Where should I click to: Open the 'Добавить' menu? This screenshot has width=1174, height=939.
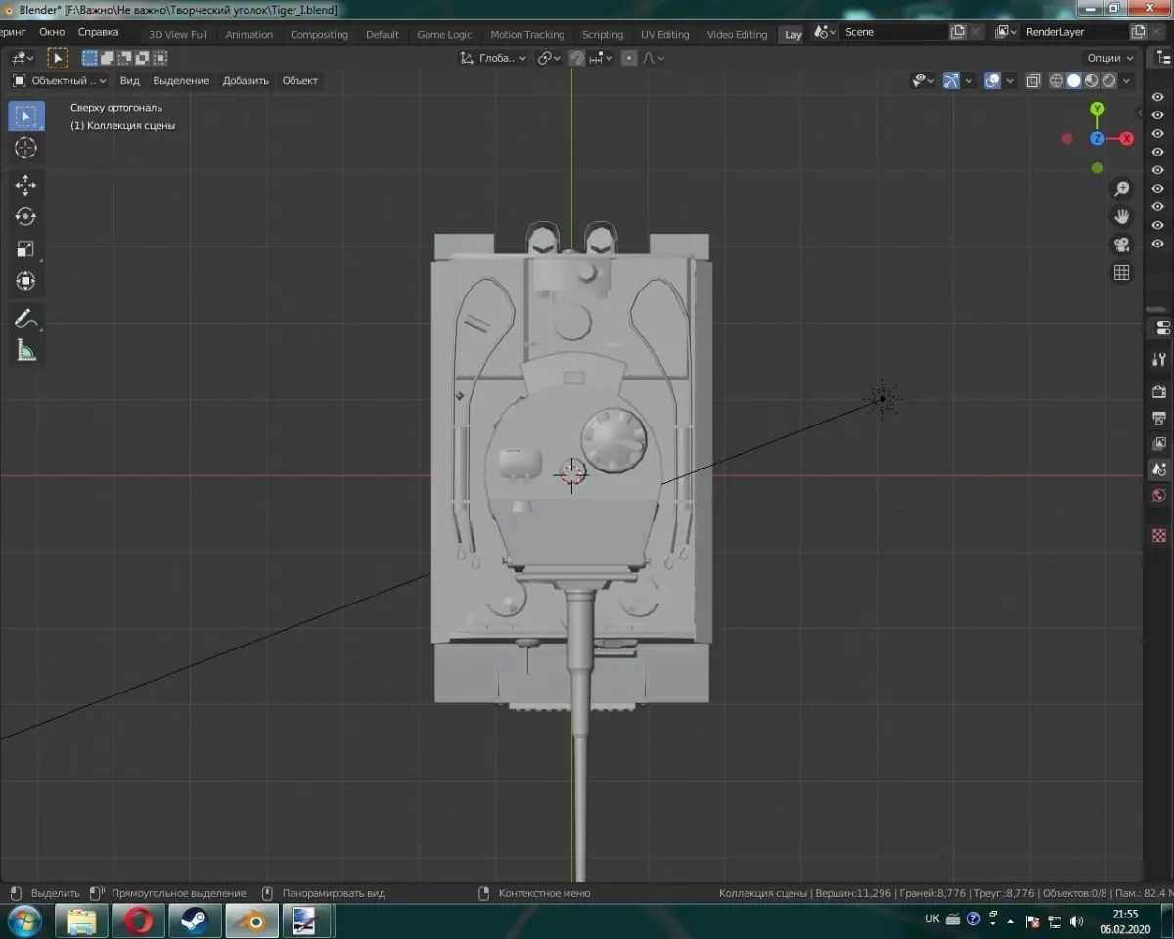246,81
